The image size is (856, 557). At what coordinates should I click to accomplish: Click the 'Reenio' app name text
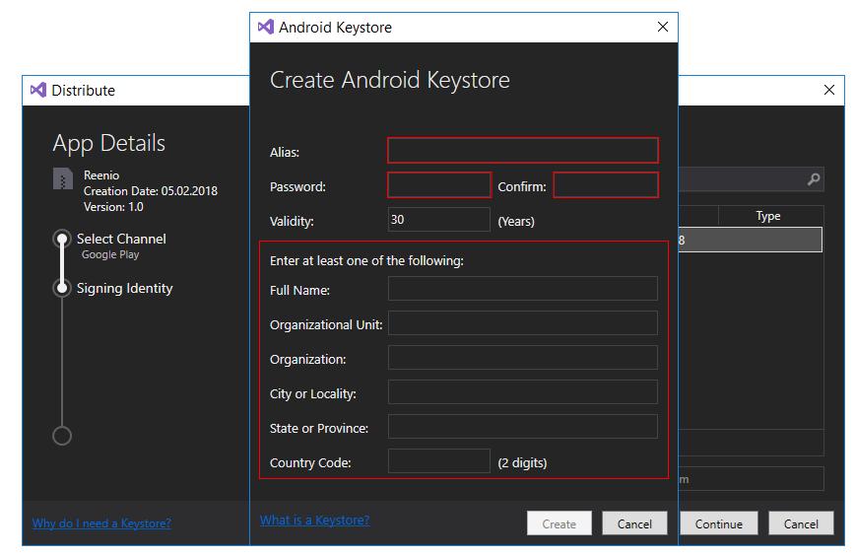click(101, 174)
